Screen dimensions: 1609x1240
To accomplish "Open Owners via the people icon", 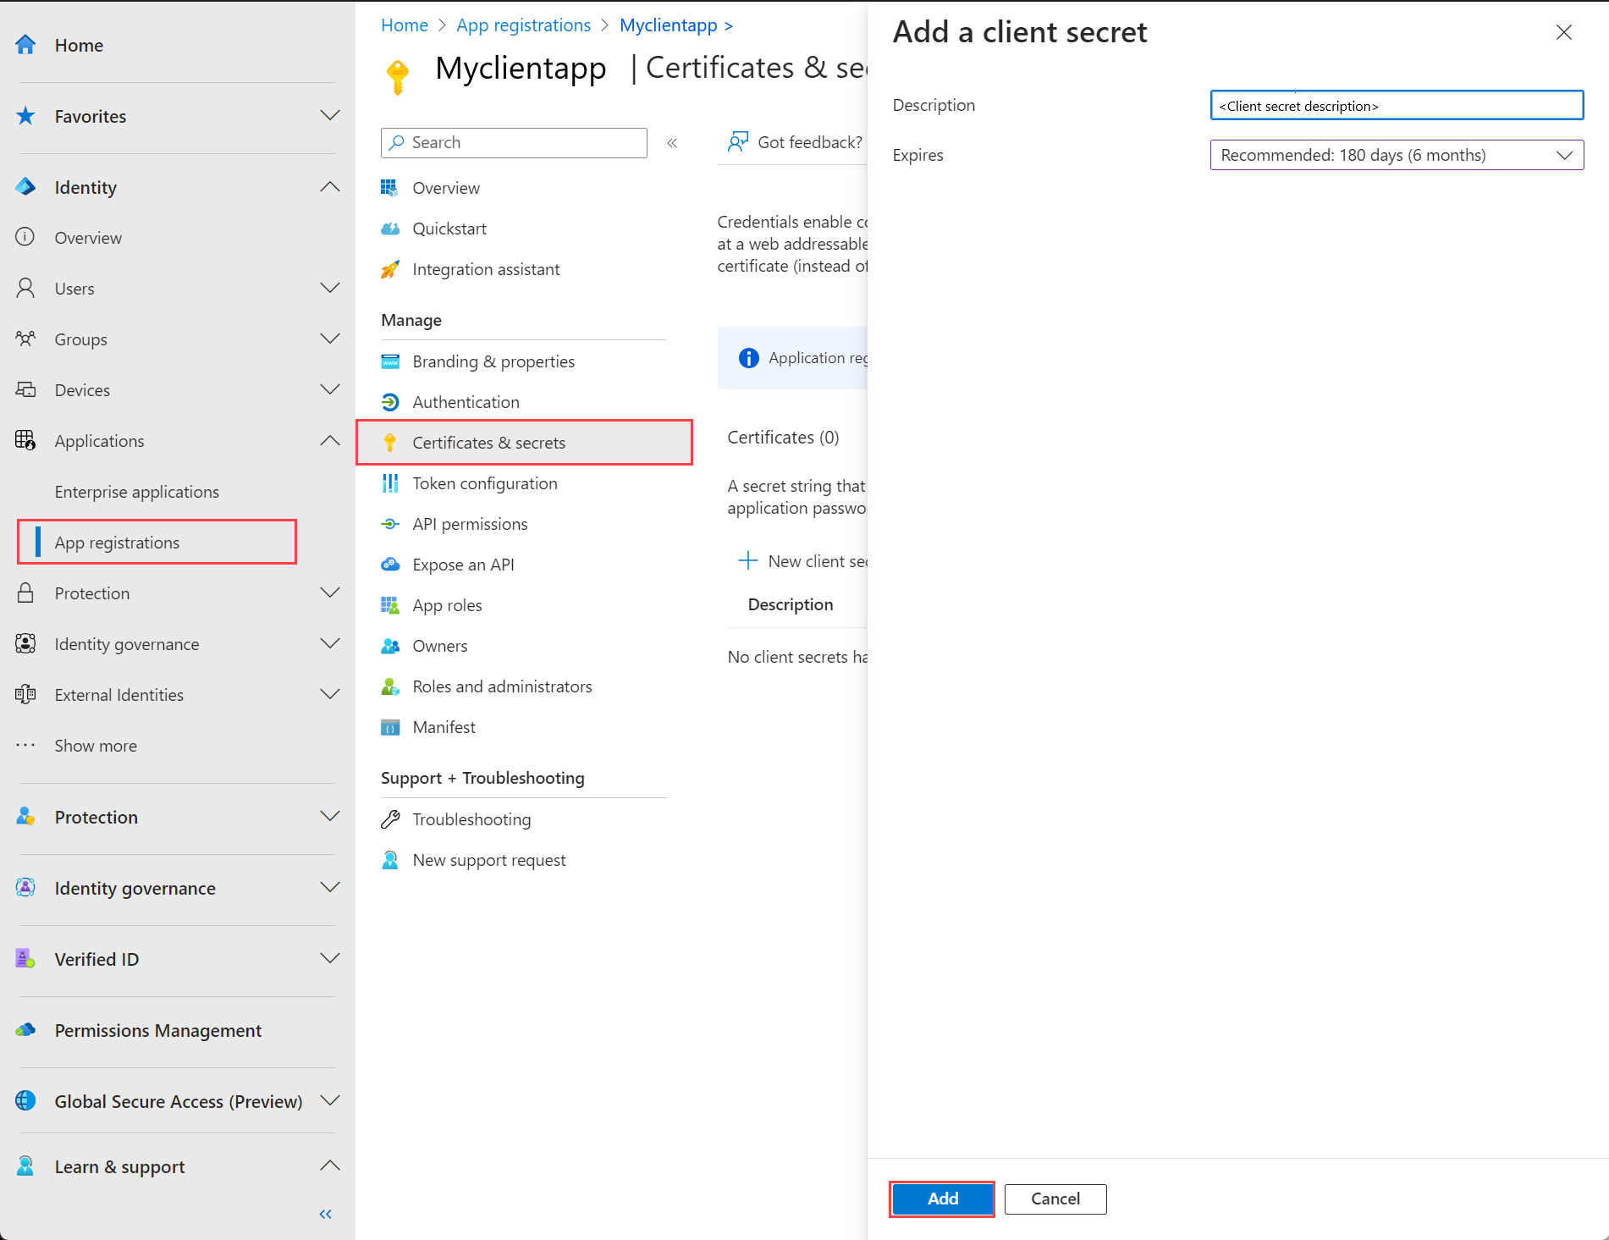I will pyautogui.click(x=390, y=645).
